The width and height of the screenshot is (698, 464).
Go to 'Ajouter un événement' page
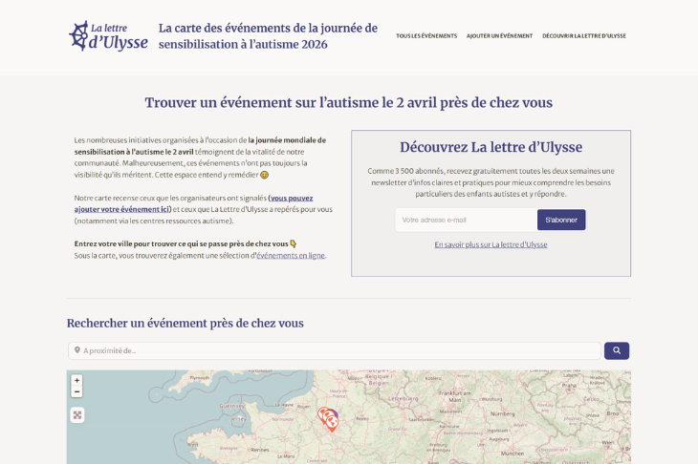tap(499, 36)
